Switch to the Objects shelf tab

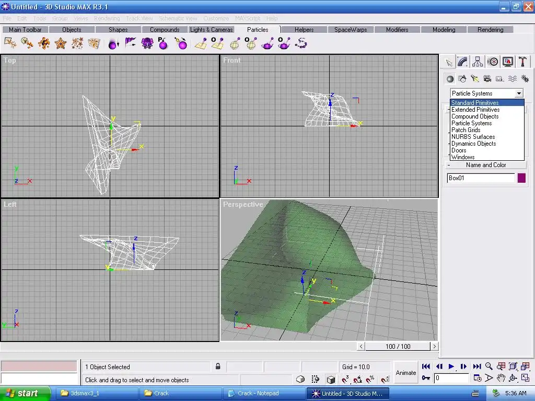pyautogui.click(x=72, y=30)
